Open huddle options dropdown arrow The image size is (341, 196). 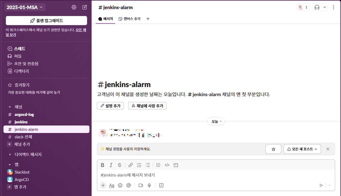[x=325, y=7]
